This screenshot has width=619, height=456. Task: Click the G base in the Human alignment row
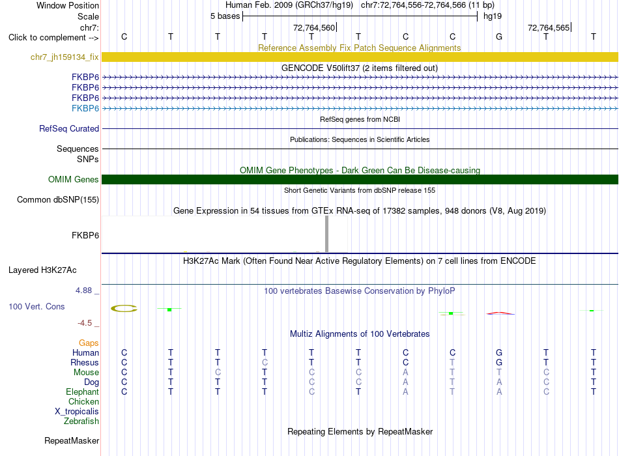499,352
